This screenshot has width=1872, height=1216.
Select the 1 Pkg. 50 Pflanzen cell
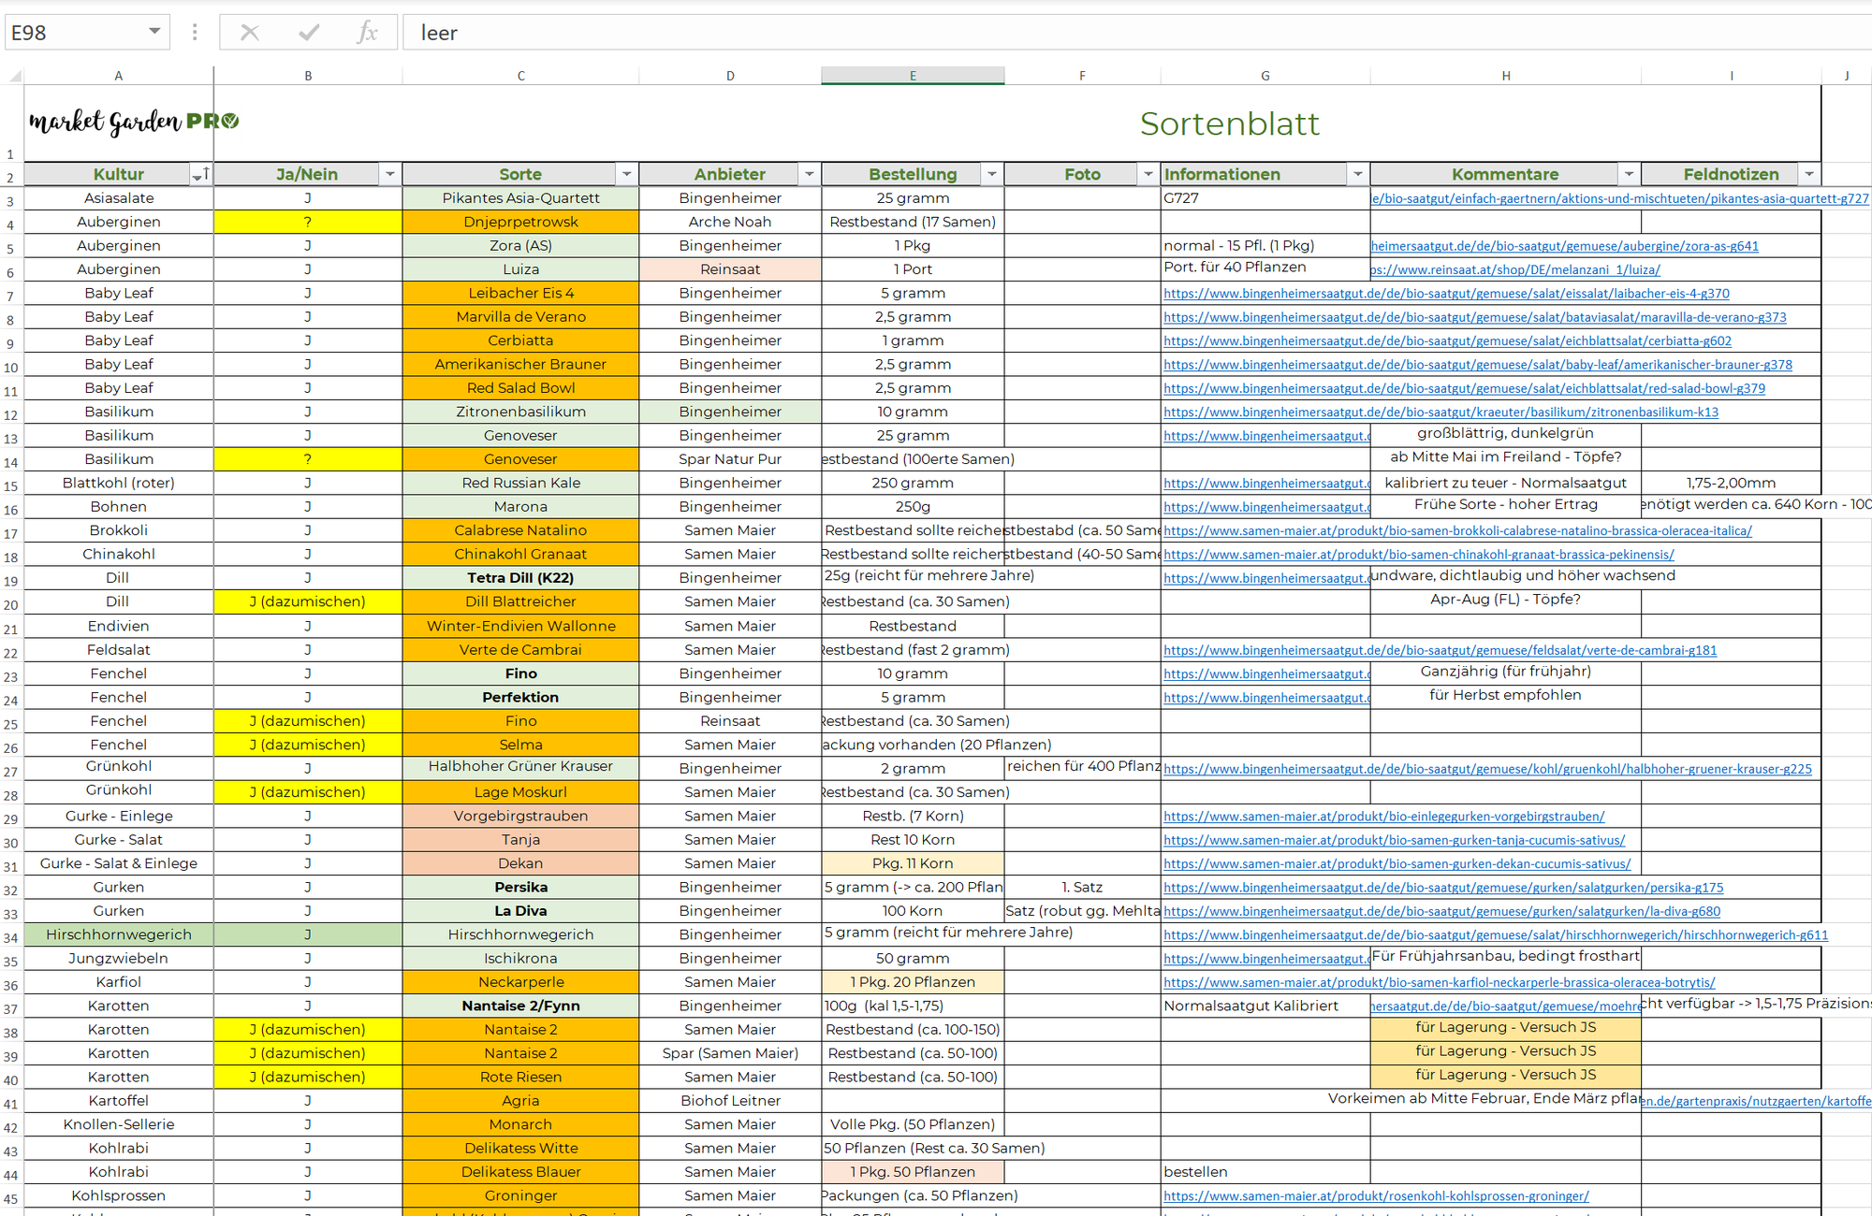[x=913, y=1172]
